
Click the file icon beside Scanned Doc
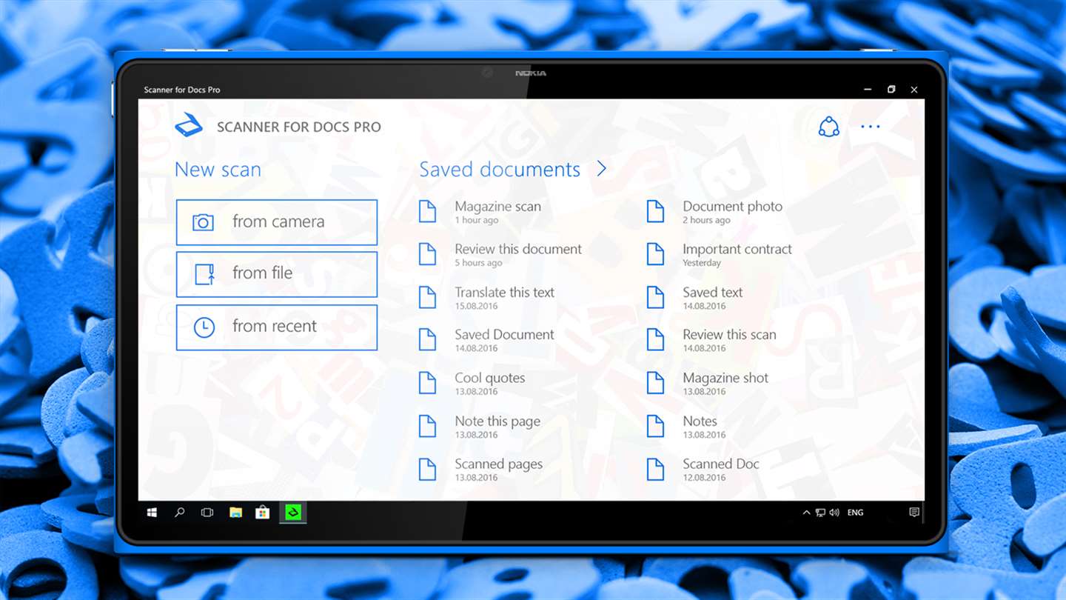point(656,469)
